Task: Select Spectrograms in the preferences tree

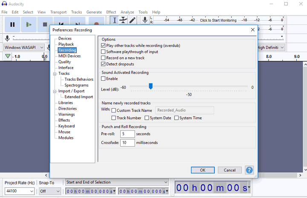Action: click(x=76, y=85)
